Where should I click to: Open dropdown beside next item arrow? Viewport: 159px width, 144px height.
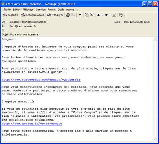click(x=110, y=15)
